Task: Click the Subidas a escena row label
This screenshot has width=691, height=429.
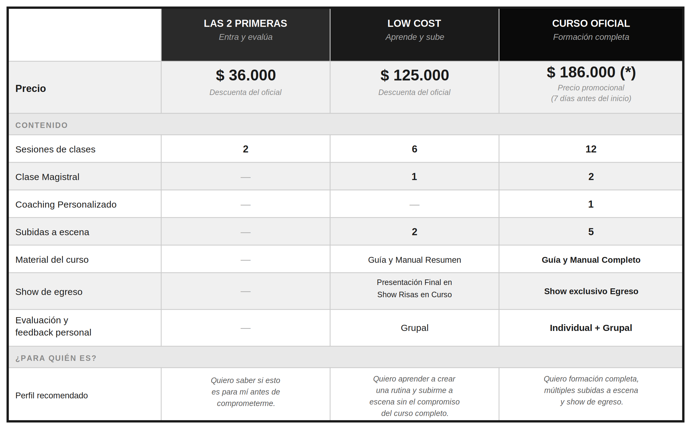Action: pos(52,232)
